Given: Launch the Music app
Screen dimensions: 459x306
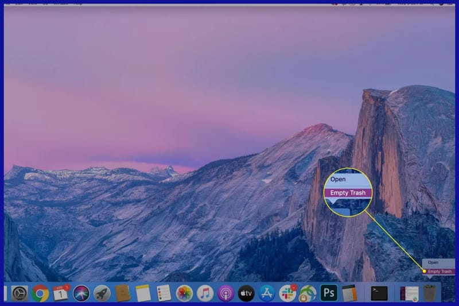Looking at the screenshot, I should [205, 293].
